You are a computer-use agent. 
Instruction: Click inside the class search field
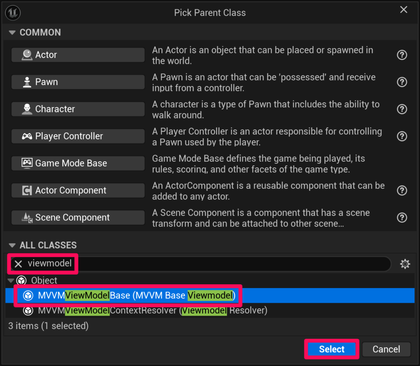tap(230, 264)
